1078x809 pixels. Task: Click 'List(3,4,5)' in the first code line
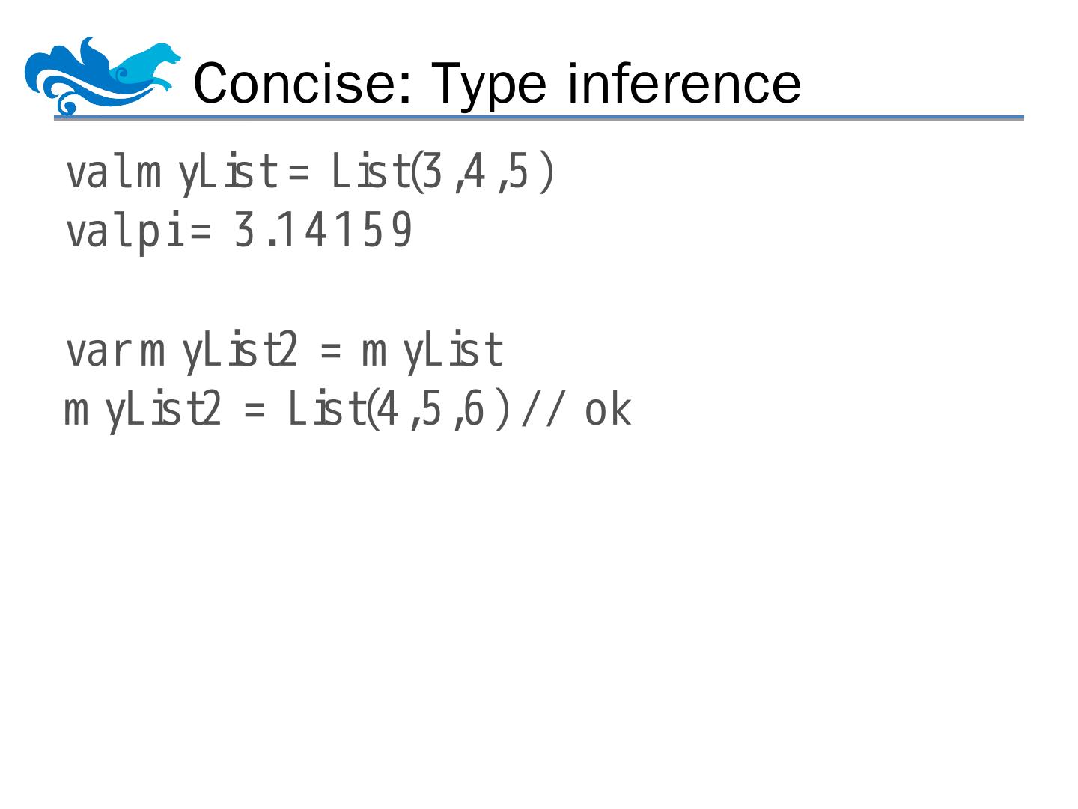point(442,172)
